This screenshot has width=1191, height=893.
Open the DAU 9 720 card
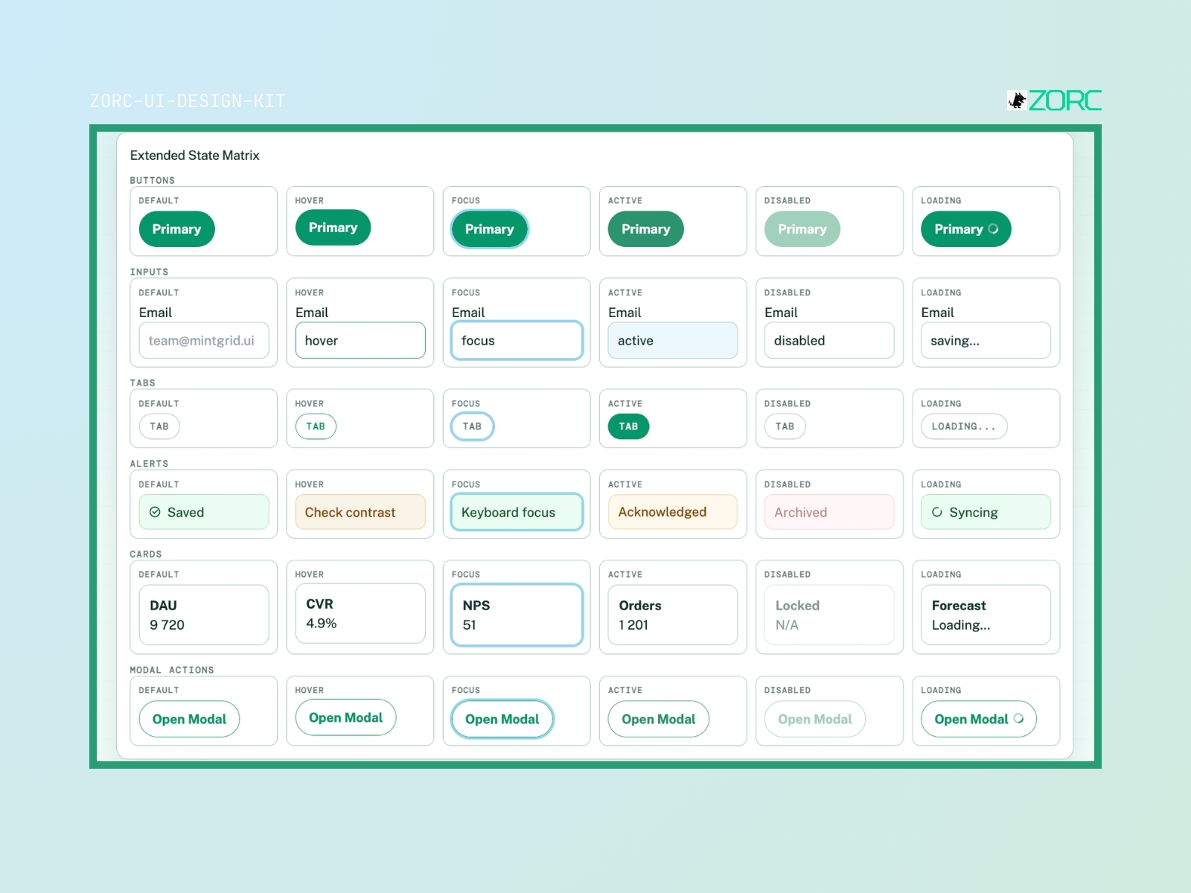pyautogui.click(x=204, y=615)
